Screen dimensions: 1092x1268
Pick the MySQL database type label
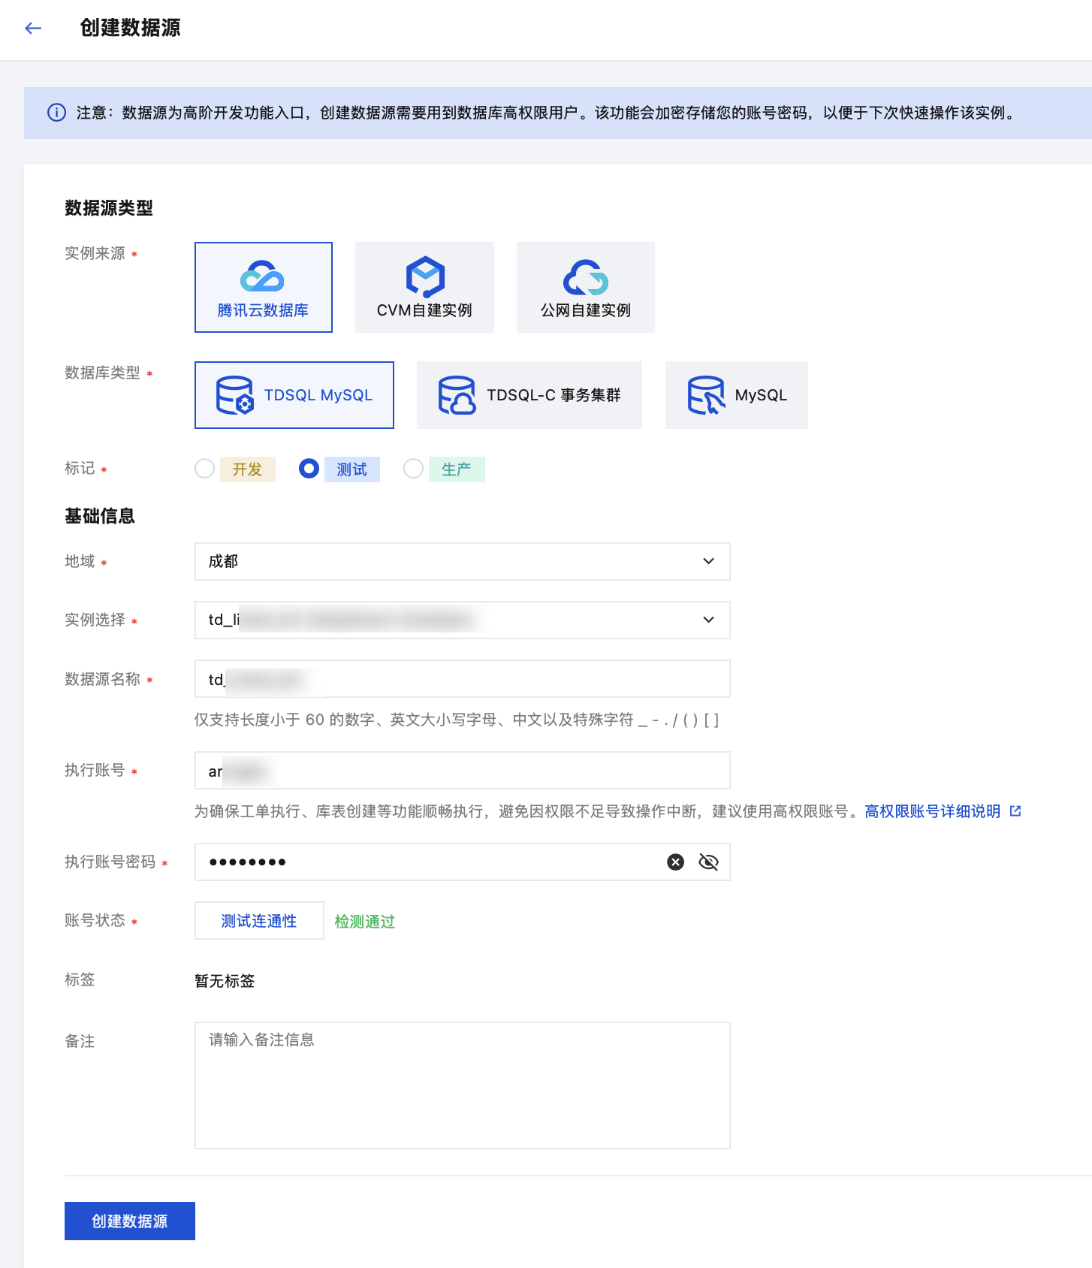pyautogui.click(x=761, y=395)
